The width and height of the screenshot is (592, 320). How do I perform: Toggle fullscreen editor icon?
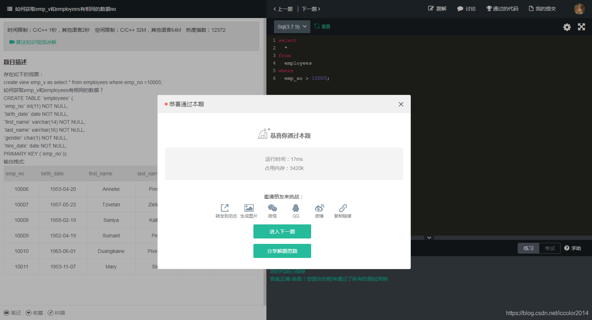click(582, 27)
